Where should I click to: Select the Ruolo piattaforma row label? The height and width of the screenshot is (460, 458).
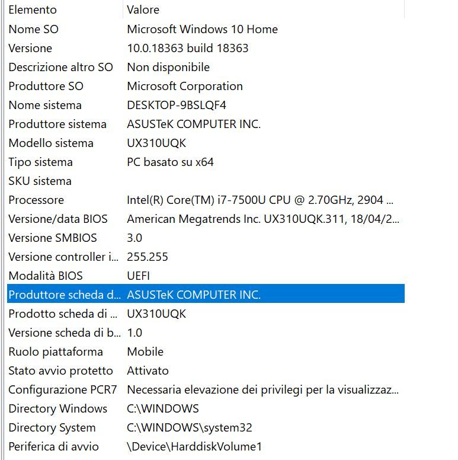tap(56, 352)
